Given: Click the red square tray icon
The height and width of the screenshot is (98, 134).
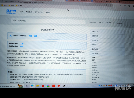Looking at the screenshot, I should (111, 86).
